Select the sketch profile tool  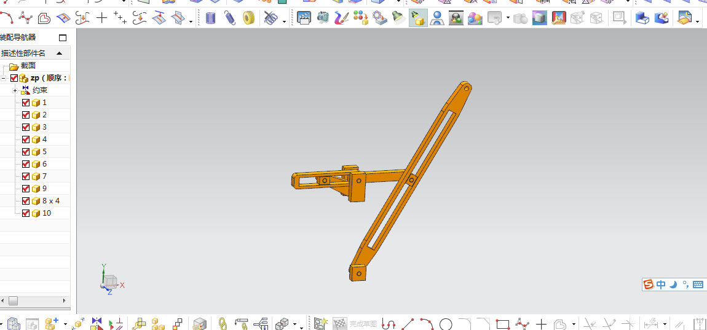pos(389,323)
